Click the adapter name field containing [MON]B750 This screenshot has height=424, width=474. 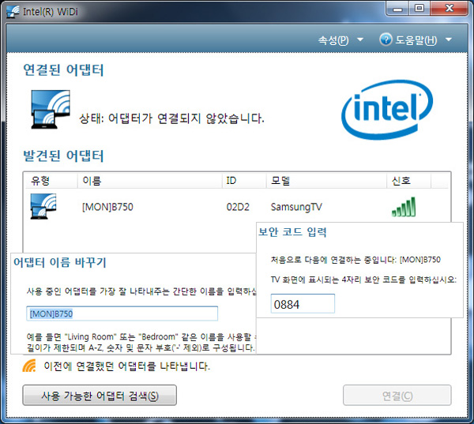point(122,313)
